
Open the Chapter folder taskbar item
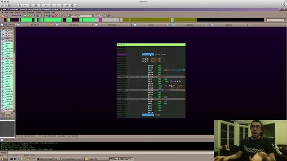click(x=97, y=159)
